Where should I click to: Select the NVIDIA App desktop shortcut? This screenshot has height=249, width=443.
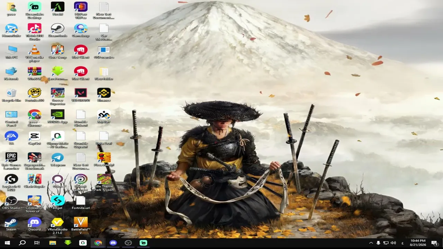(x=57, y=116)
